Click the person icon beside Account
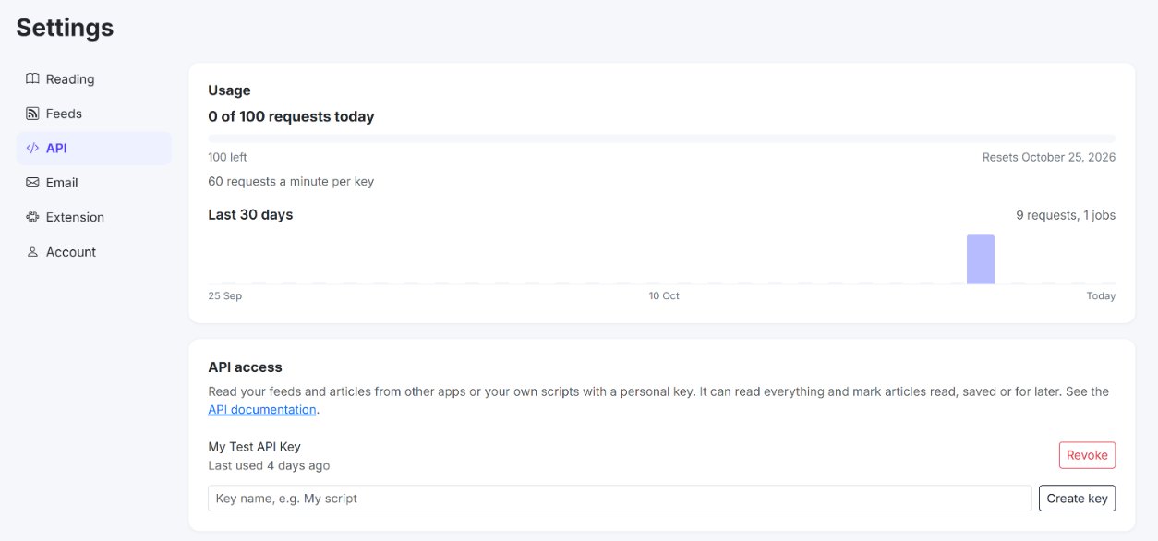The width and height of the screenshot is (1158, 541). [x=32, y=252]
